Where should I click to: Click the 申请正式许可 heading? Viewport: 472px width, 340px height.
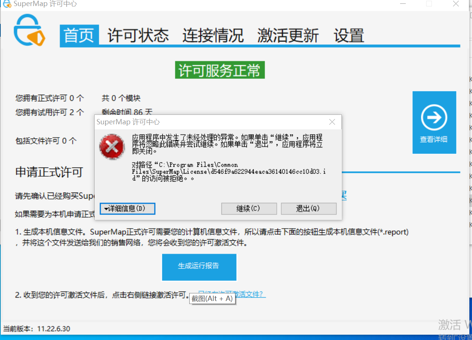click(x=49, y=172)
